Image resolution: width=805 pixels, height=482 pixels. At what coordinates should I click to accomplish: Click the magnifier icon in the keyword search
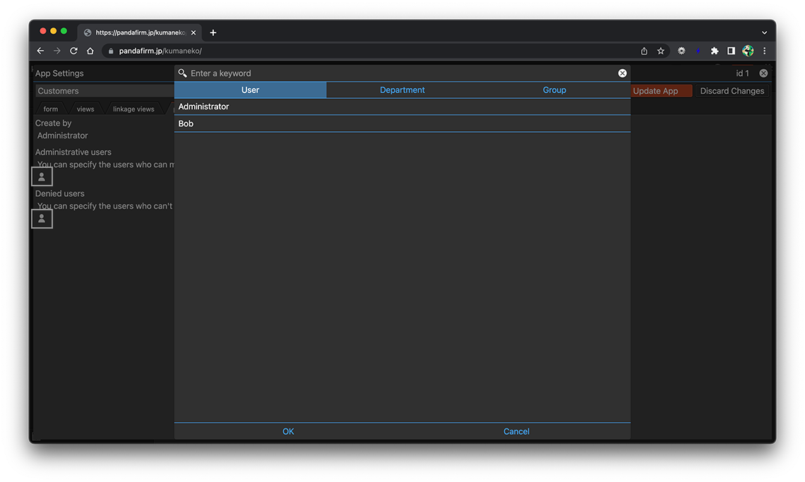pos(183,73)
